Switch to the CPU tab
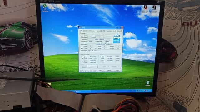Image resolution: width=200 pixels, height=112 pixels. pyautogui.click(x=81, y=31)
